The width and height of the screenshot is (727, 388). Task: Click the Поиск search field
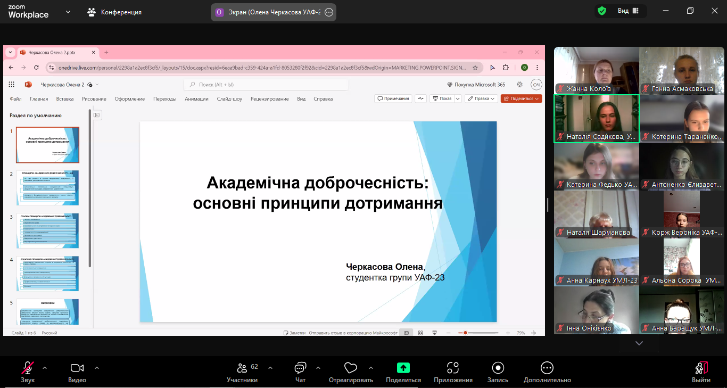(x=266, y=85)
